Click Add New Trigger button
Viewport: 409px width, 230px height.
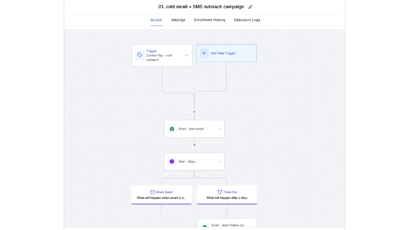[226, 53]
